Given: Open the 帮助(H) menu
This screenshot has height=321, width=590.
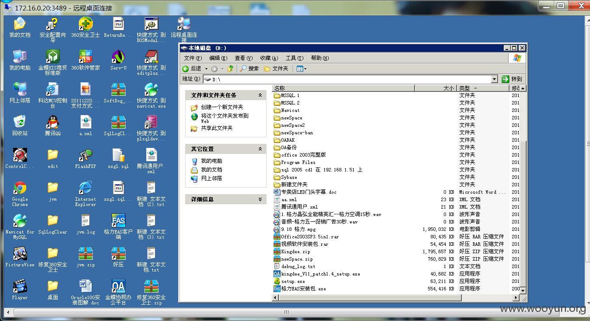Looking at the screenshot, I should click(x=320, y=58).
